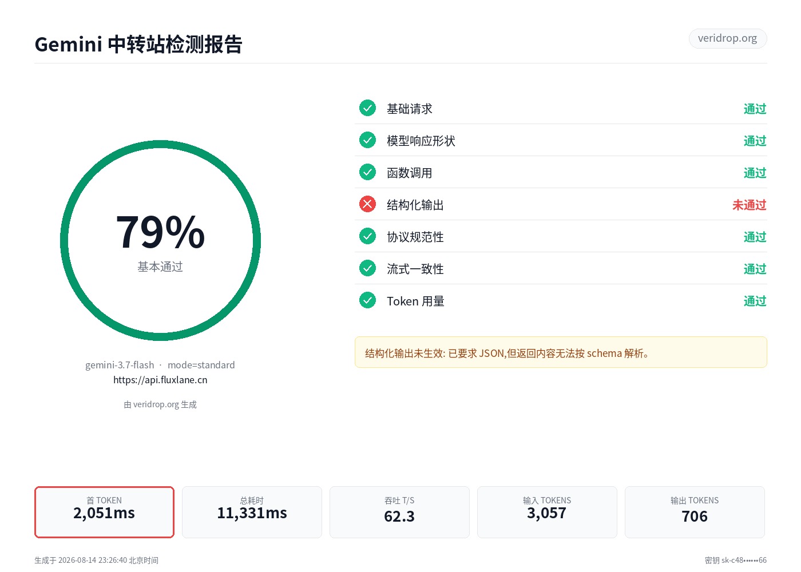Viewport: 801px width, 572px height.
Task: Click the yellow 结构化输出未生效 warning banner
Action: [561, 352]
